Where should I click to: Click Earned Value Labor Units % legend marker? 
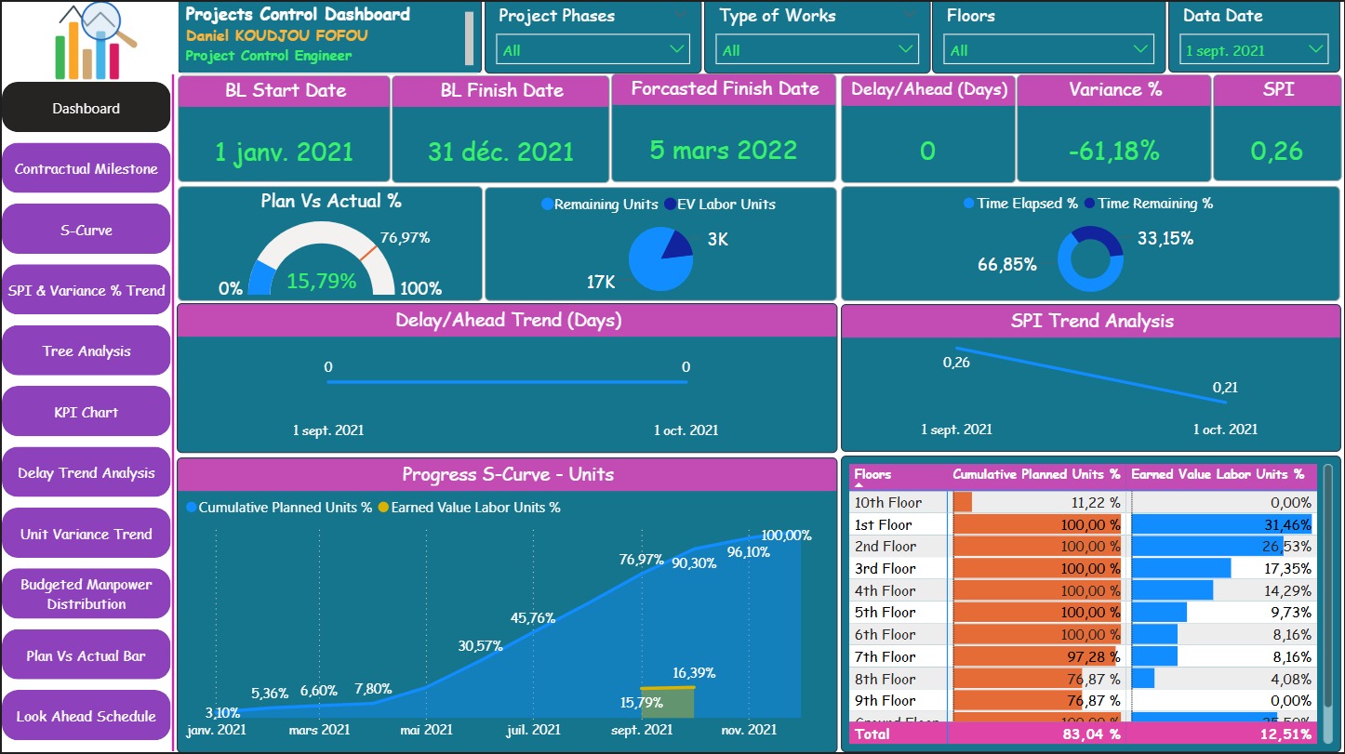click(x=384, y=508)
